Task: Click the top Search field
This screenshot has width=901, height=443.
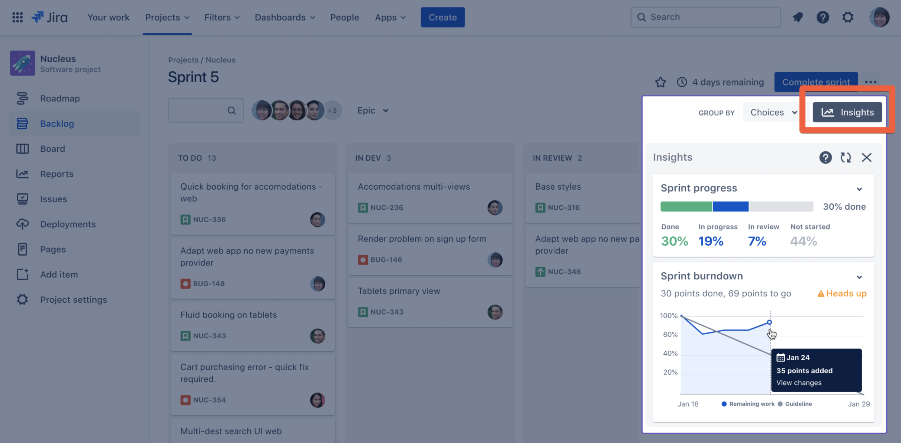Action: tap(705, 17)
